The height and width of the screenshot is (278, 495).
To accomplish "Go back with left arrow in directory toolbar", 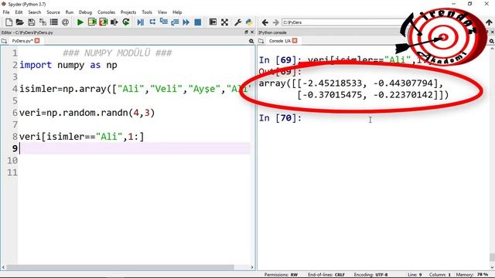I will click(265, 22).
